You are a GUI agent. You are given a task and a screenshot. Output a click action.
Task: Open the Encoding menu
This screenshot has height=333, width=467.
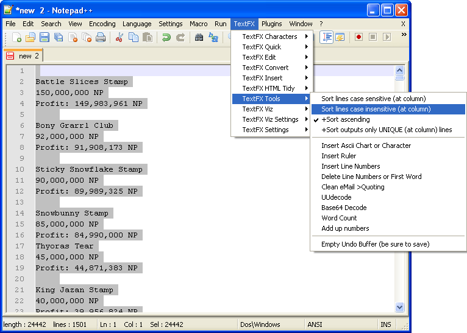coord(102,24)
